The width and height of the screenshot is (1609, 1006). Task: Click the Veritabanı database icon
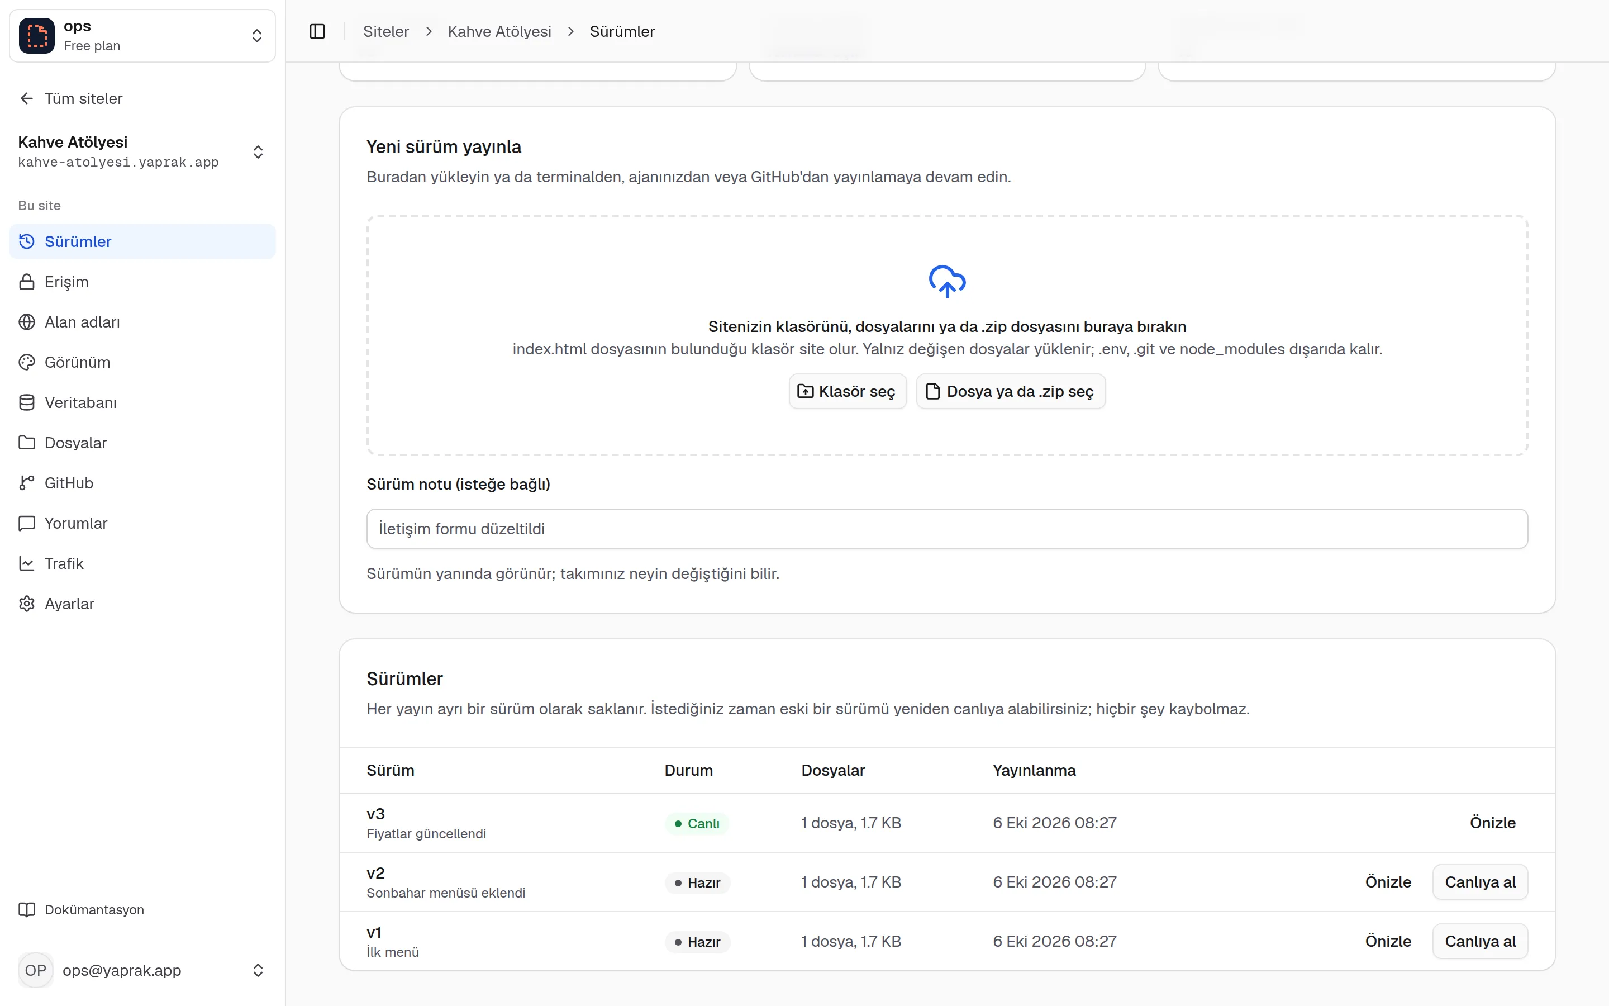[27, 402]
